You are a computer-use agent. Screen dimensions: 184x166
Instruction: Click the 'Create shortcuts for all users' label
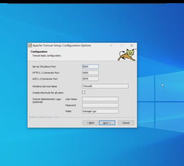pyautogui.click(x=48, y=93)
